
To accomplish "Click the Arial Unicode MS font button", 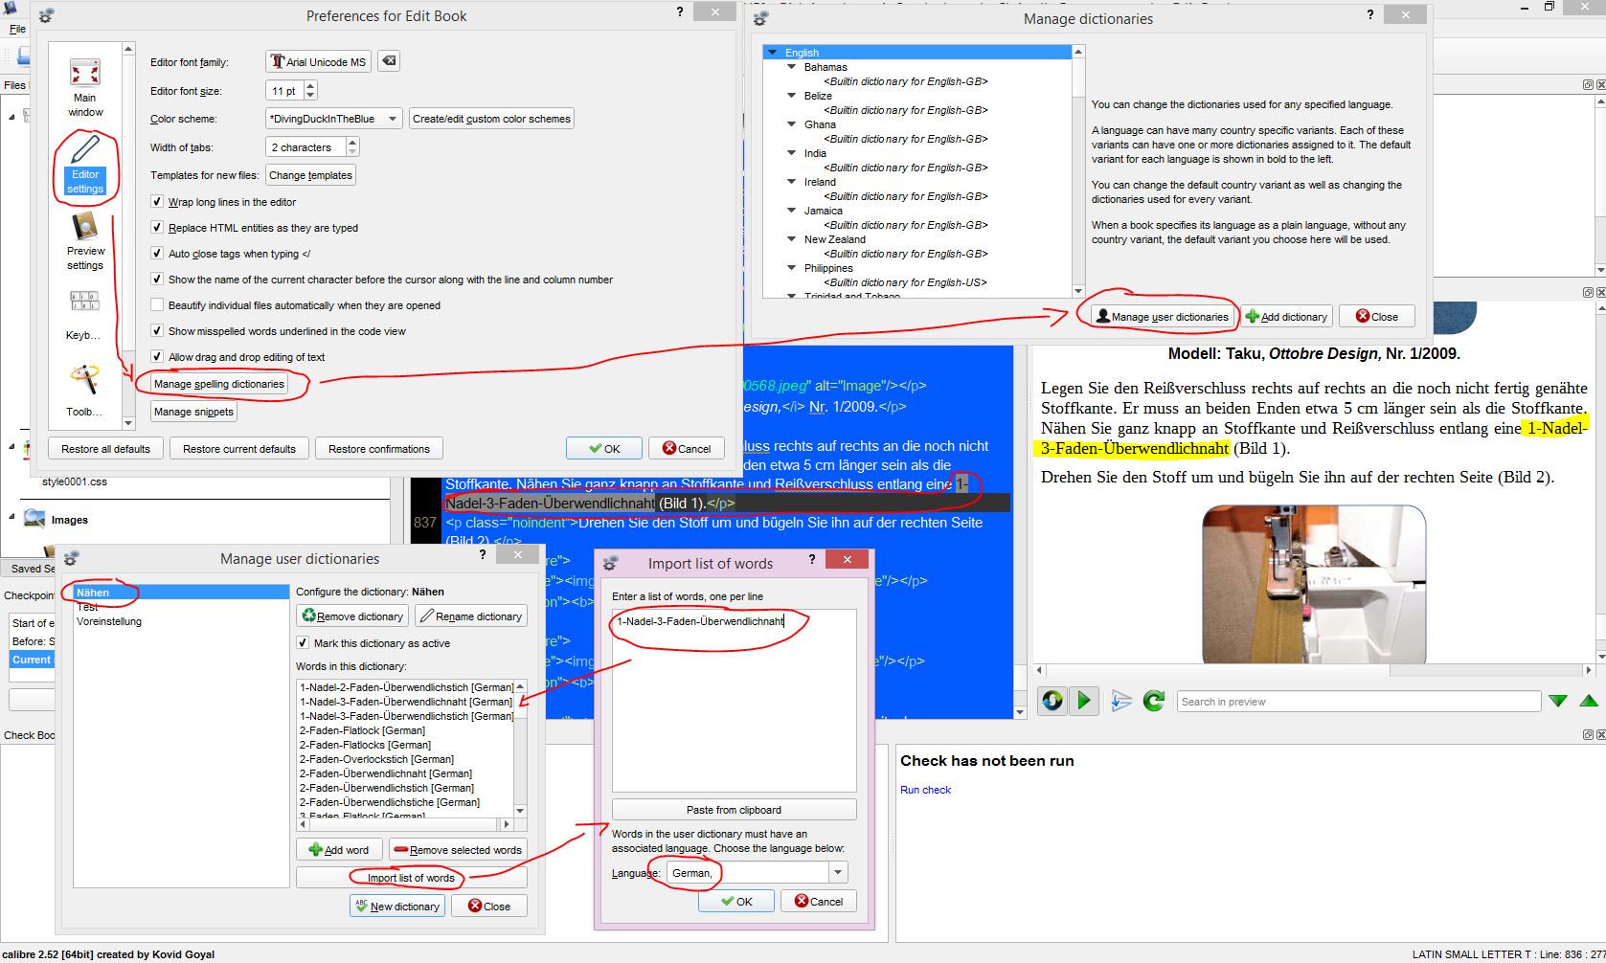I will 318,62.
